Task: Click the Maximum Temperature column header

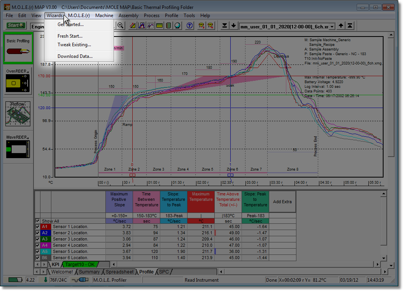Action: coord(201,202)
